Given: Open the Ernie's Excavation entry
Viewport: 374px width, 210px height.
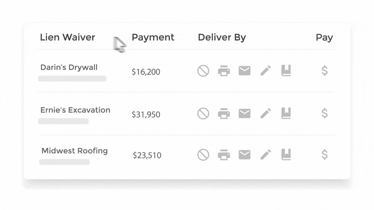Looking at the screenshot, I should point(75,110).
